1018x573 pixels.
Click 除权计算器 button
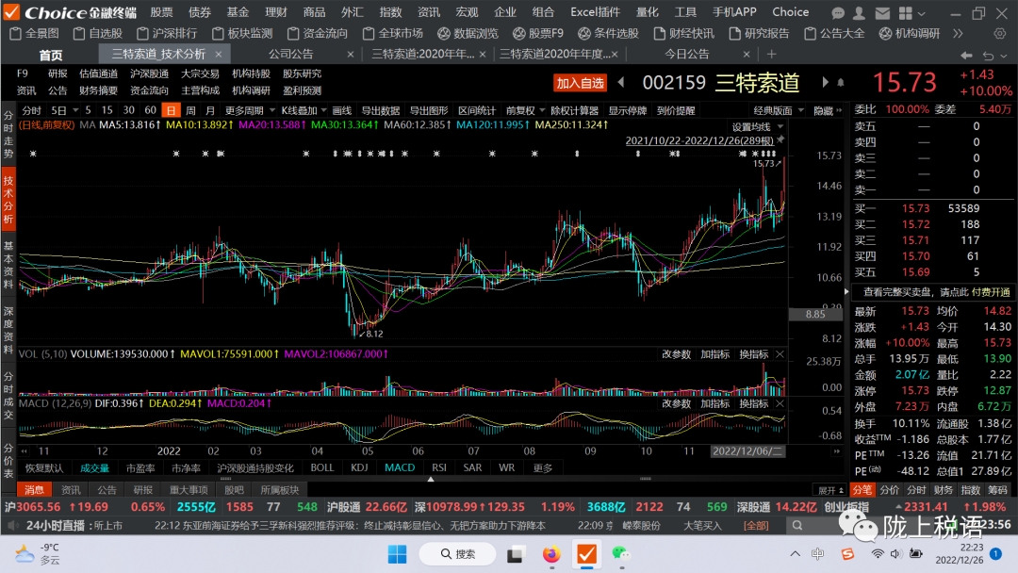tap(575, 111)
